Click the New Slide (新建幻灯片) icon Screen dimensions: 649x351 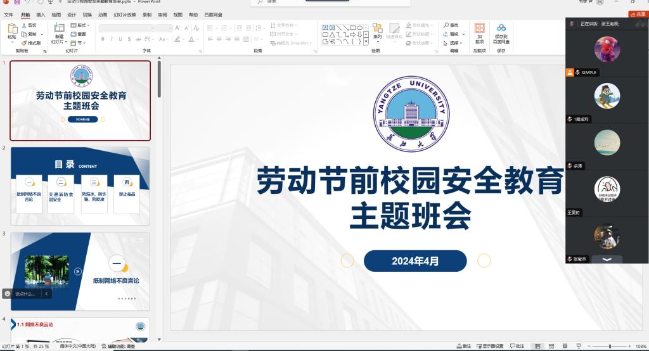coord(58,29)
